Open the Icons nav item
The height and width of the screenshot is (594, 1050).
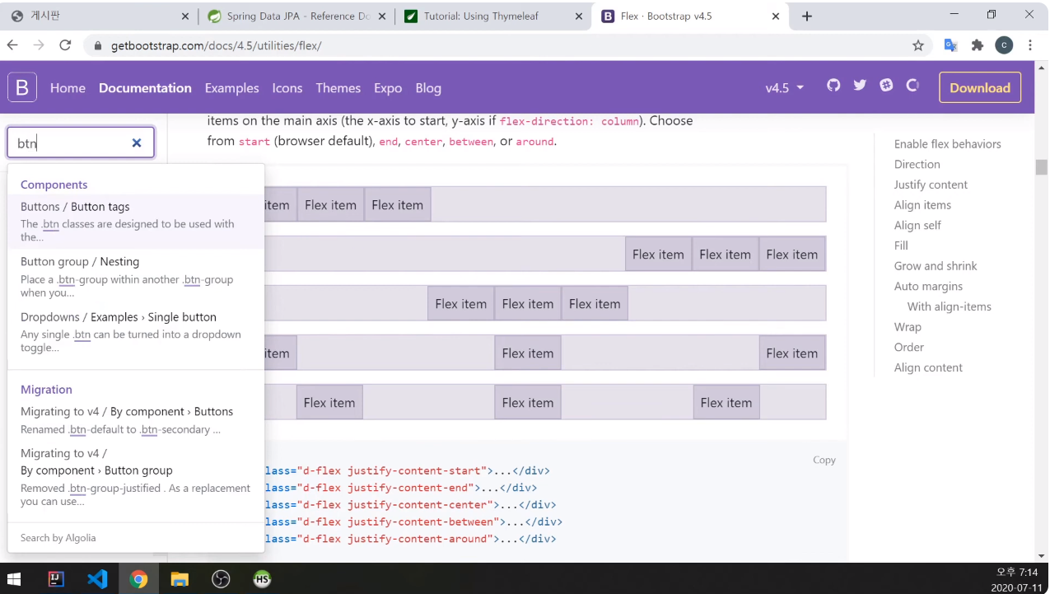[x=287, y=87]
